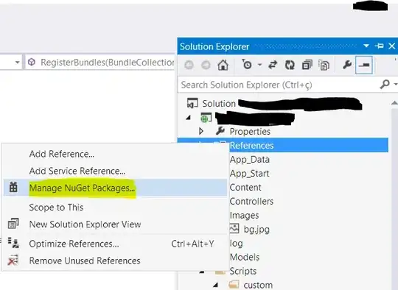
Task: Select the Models folder
Action: pyautogui.click(x=245, y=257)
